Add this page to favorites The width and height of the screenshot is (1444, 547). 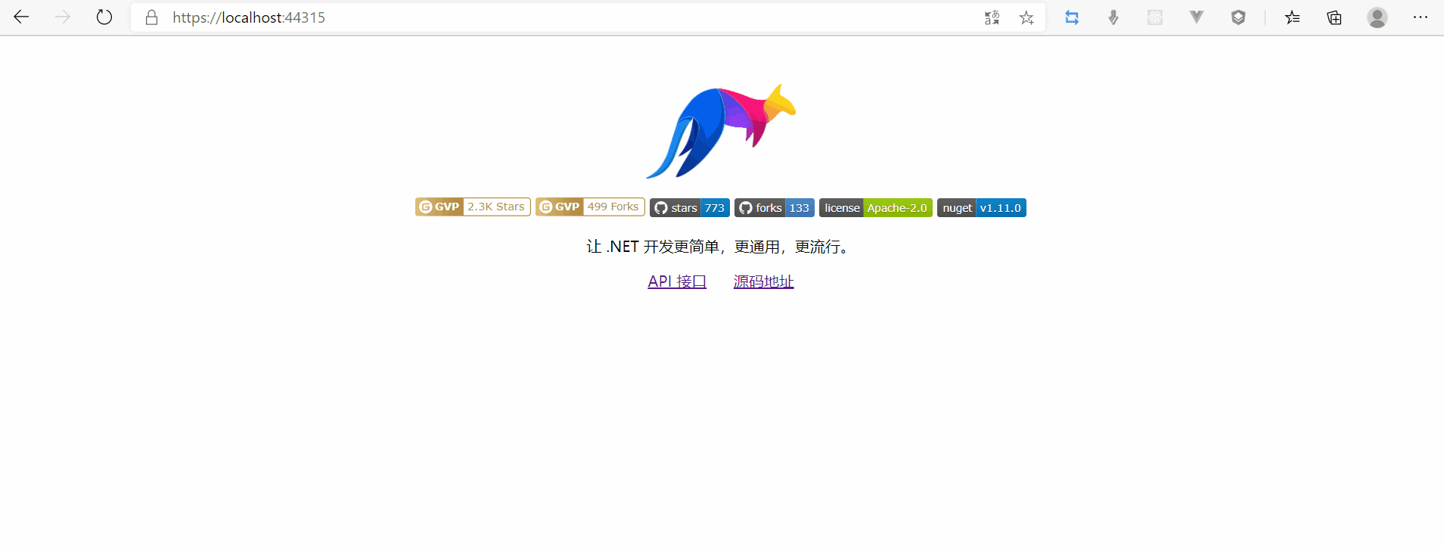(x=1026, y=17)
